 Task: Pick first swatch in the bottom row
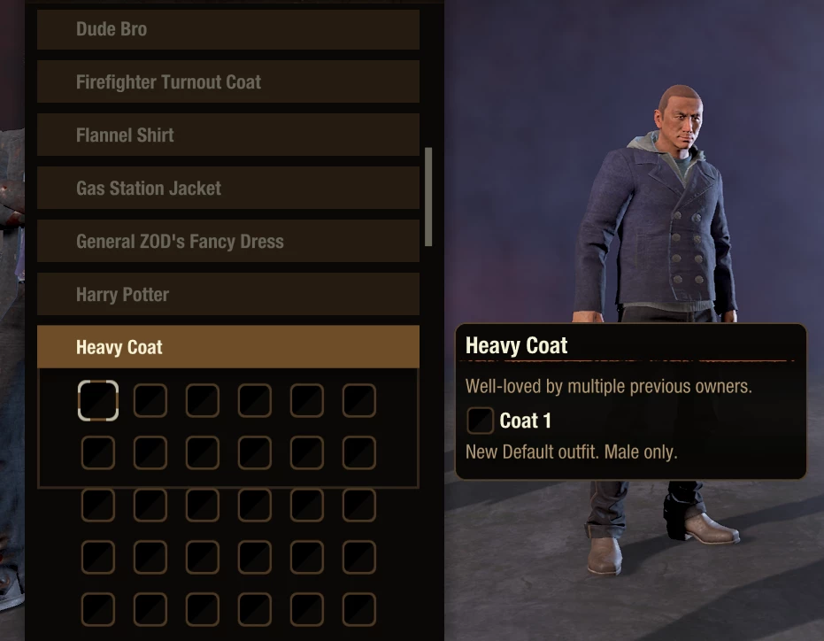(97, 609)
